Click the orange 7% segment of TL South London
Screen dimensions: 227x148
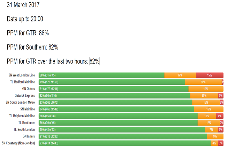(211, 129)
